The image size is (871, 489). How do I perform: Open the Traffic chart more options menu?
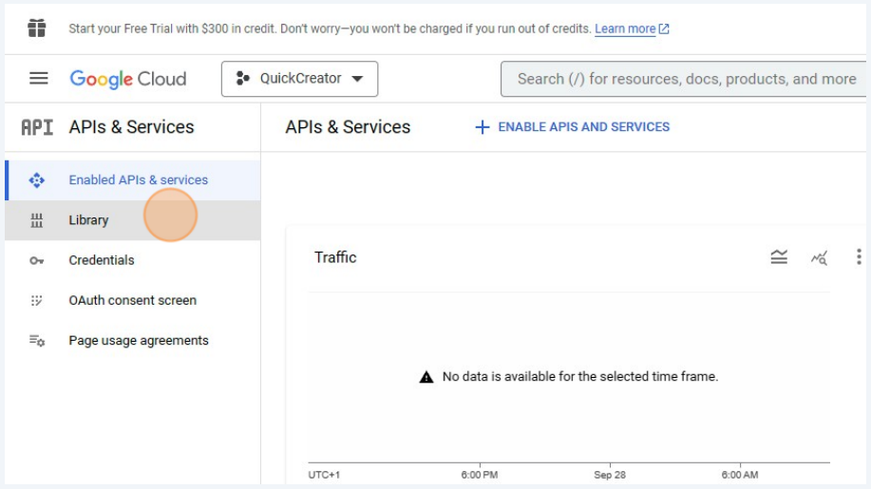click(859, 257)
